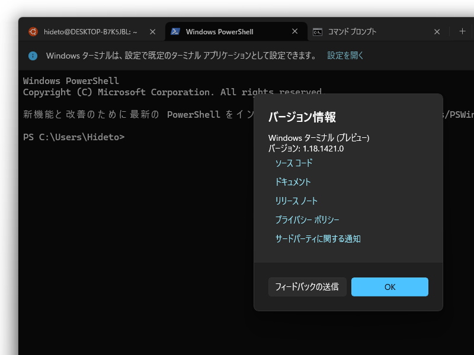Click the バージョン情報 dialog title
The width and height of the screenshot is (474, 355).
click(303, 117)
